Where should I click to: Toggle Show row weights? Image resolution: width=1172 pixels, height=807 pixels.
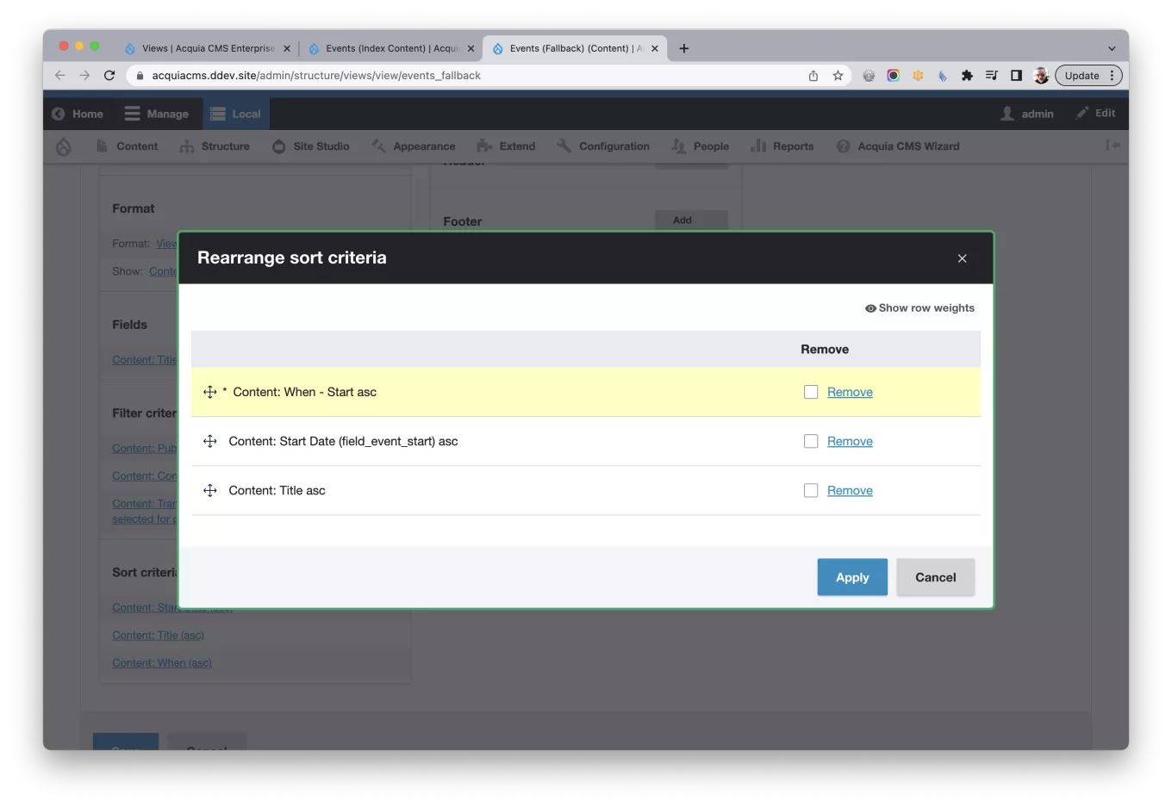[x=920, y=308]
